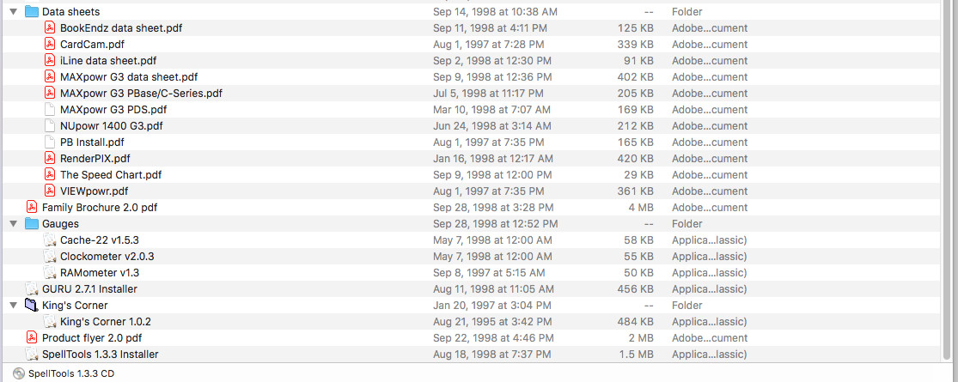
Task: Select the SpellTools 1.3.3 Installer row
Action: click(x=472, y=354)
